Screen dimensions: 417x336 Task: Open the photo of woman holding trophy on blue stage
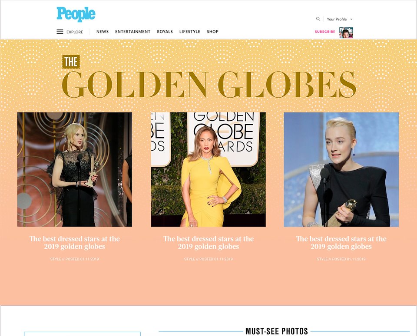(341, 169)
